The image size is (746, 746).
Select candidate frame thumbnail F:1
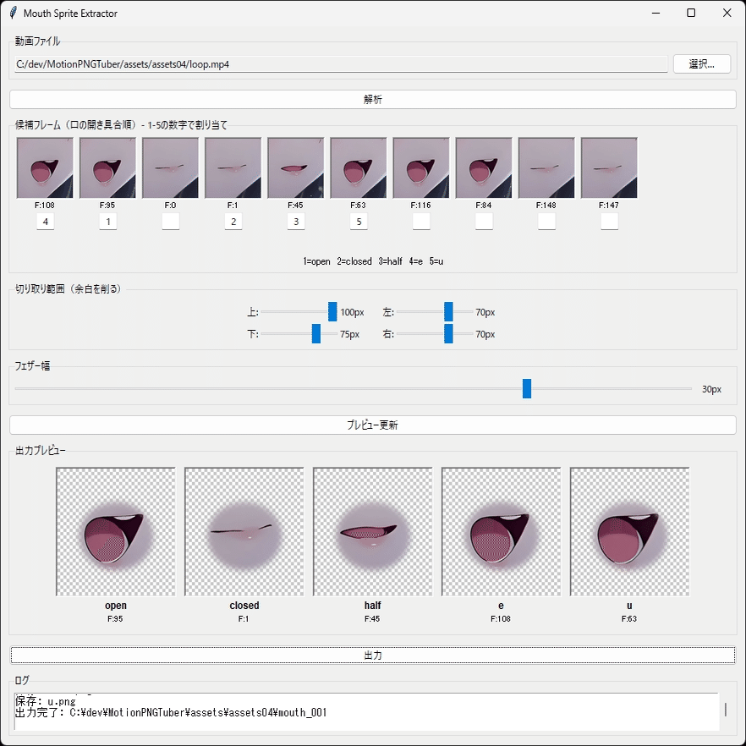[233, 167]
